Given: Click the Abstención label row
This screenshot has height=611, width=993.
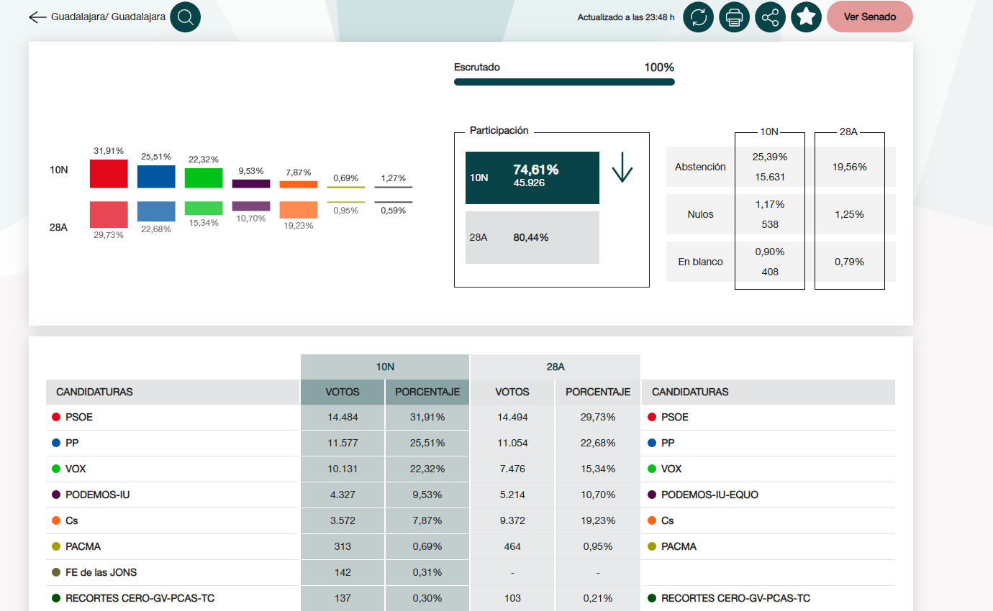Looking at the screenshot, I should click(700, 167).
